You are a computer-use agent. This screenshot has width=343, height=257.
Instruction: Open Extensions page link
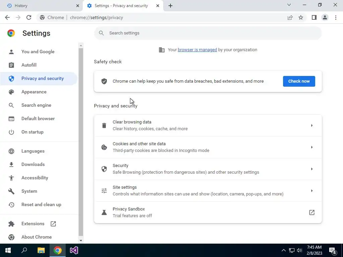(x=39, y=224)
